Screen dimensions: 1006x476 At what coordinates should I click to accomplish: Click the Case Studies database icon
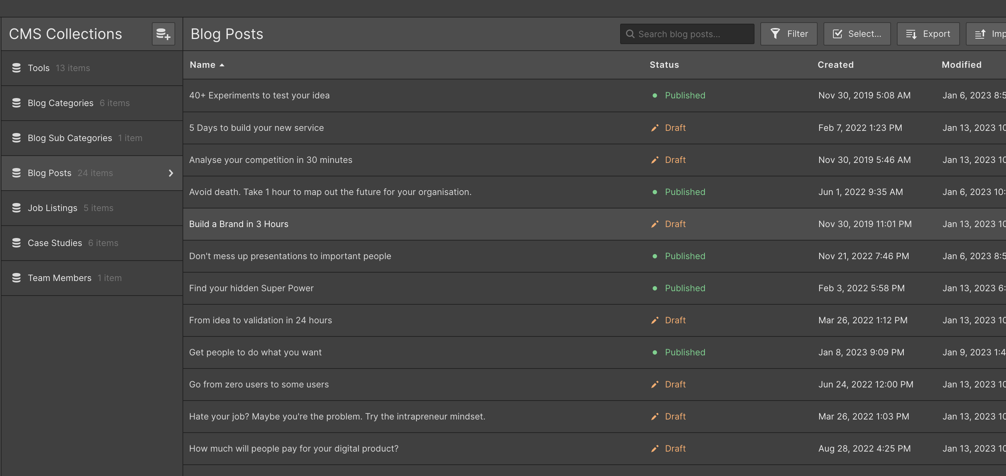click(16, 243)
